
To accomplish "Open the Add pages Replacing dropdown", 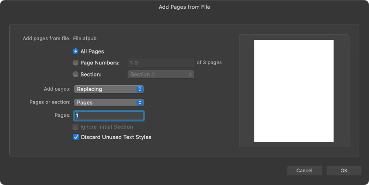I will 109,89.
